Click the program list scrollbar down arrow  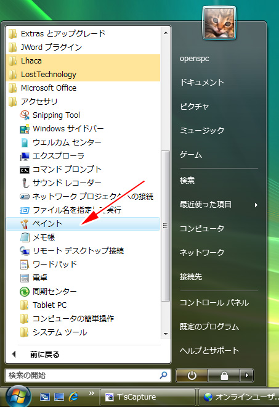(166, 334)
